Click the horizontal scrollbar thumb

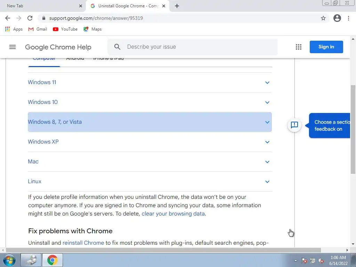163,250
